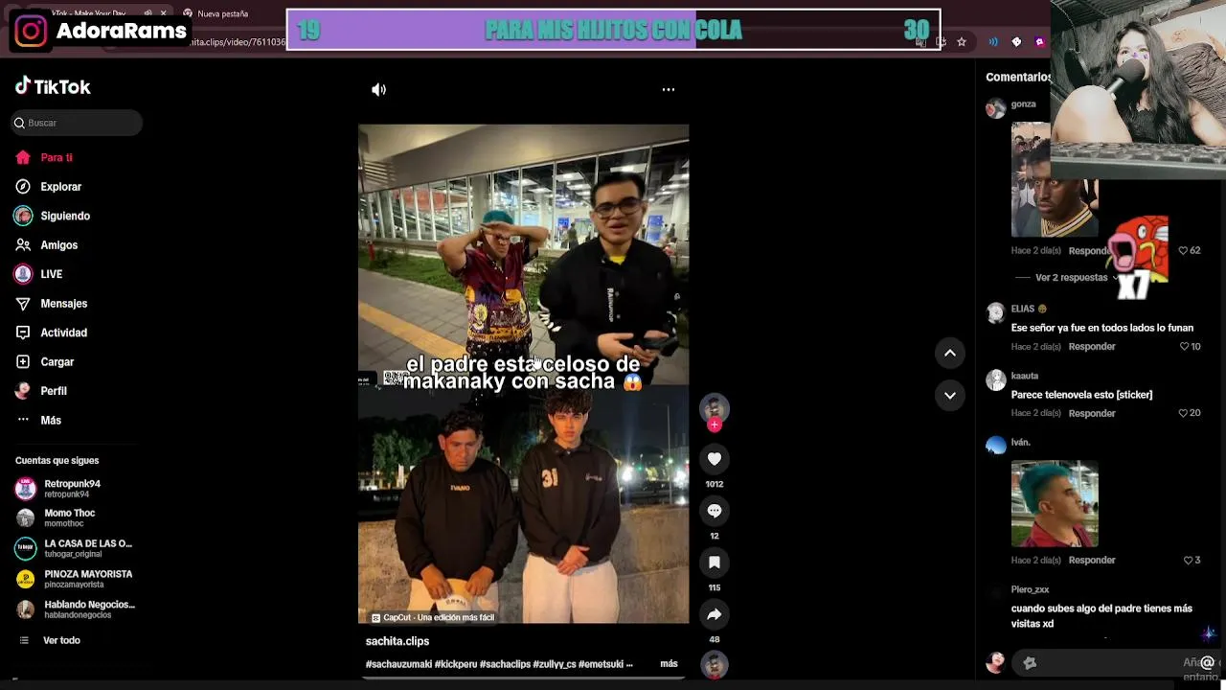Open Momo Thoc followed account
The image size is (1226, 690).
pyautogui.click(x=69, y=518)
